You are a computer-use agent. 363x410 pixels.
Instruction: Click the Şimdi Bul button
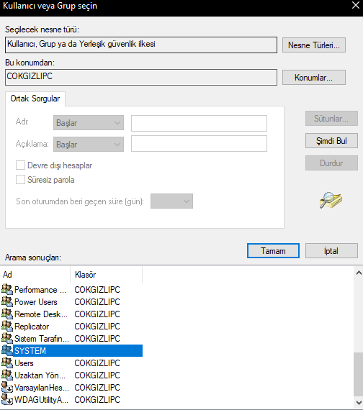(x=331, y=141)
